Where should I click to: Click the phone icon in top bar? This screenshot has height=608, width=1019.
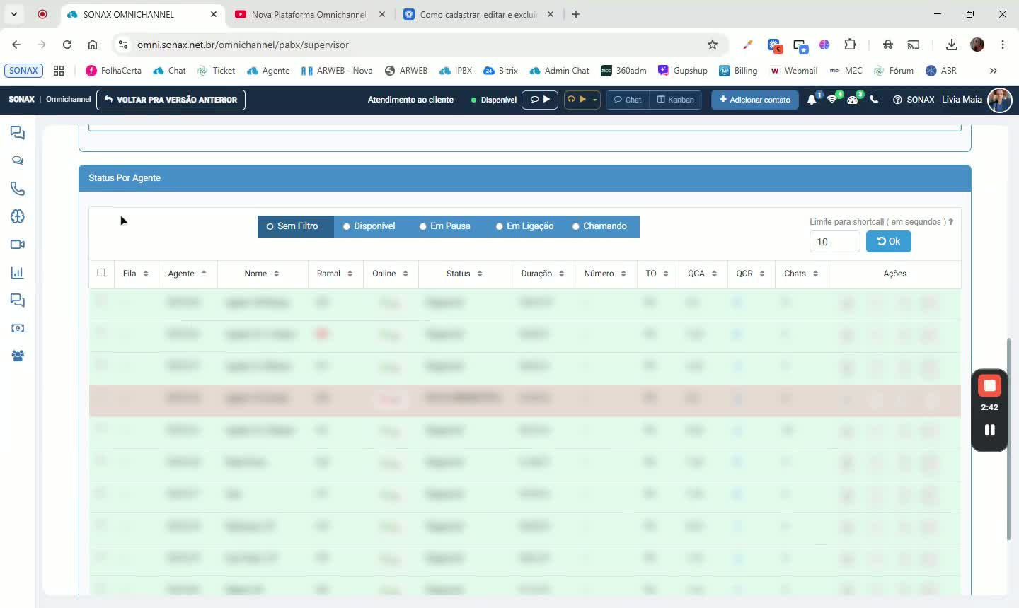coord(874,100)
